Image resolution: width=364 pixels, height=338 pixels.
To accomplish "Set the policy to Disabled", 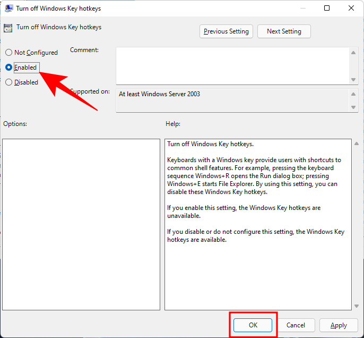I will click(8, 82).
